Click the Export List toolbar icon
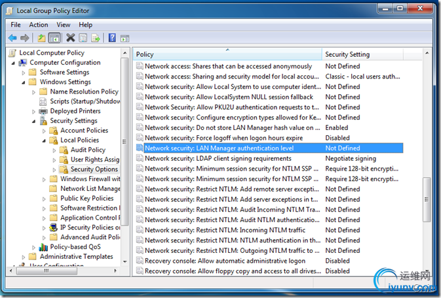441x298 pixels. click(x=96, y=38)
